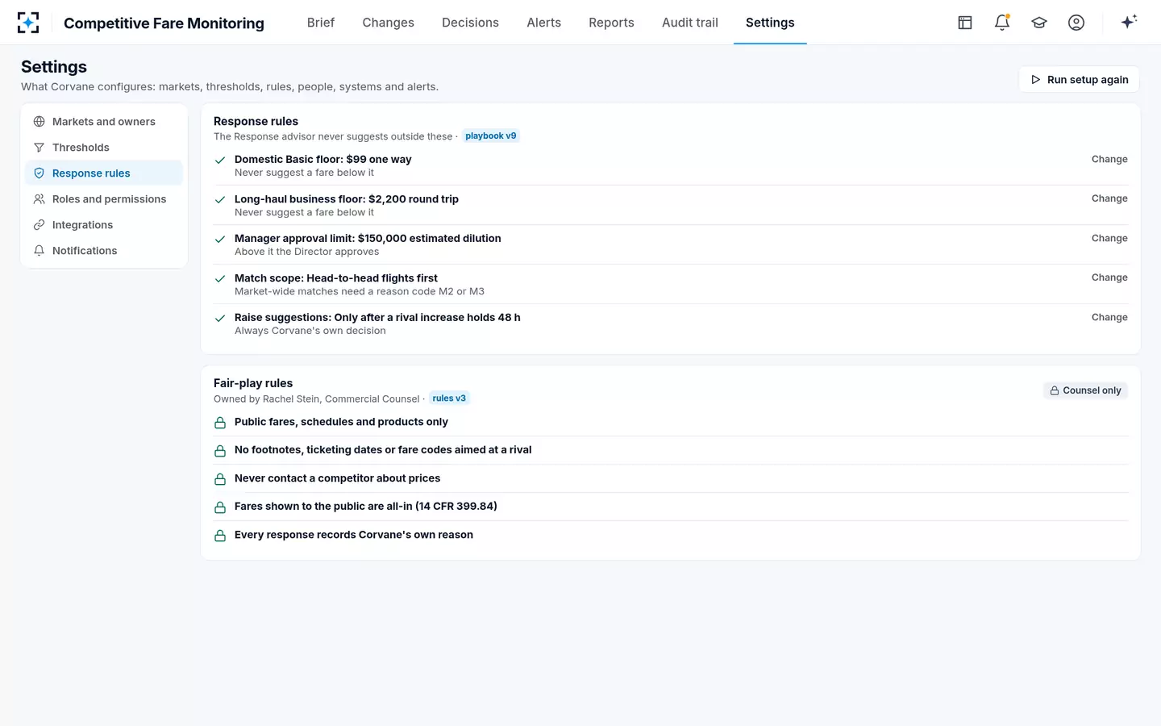Click lock icon beside No footnotes rule

click(220, 451)
